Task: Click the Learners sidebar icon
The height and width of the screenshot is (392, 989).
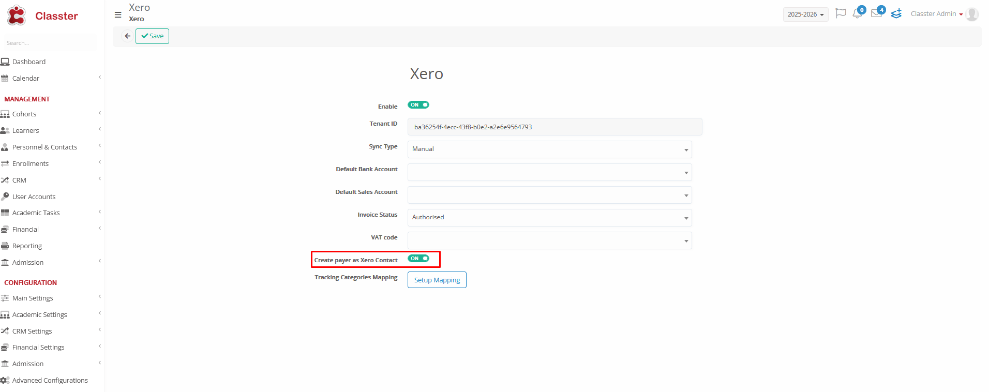Action: [x=5, y=130]
